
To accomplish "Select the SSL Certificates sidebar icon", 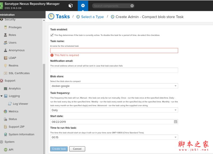I will 6,73.
